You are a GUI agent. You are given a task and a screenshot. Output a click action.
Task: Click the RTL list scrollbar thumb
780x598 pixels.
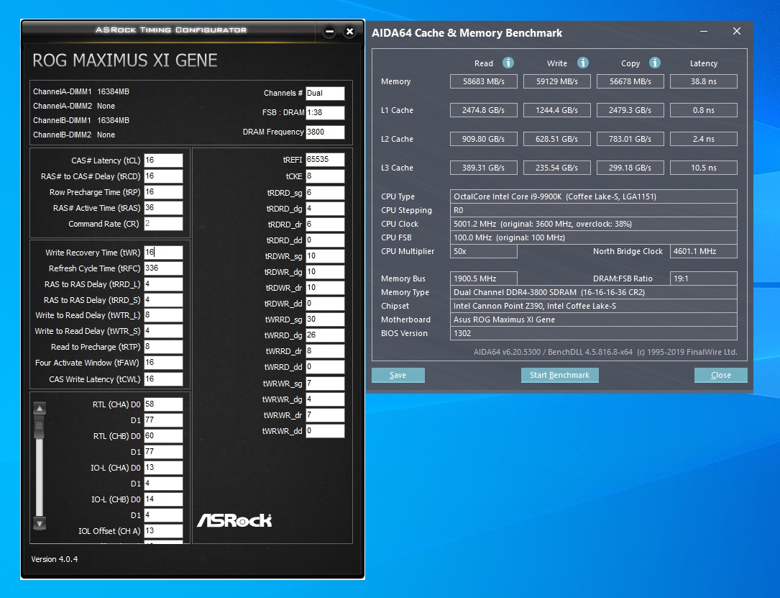pyautogui.click(x=40, y=427)
